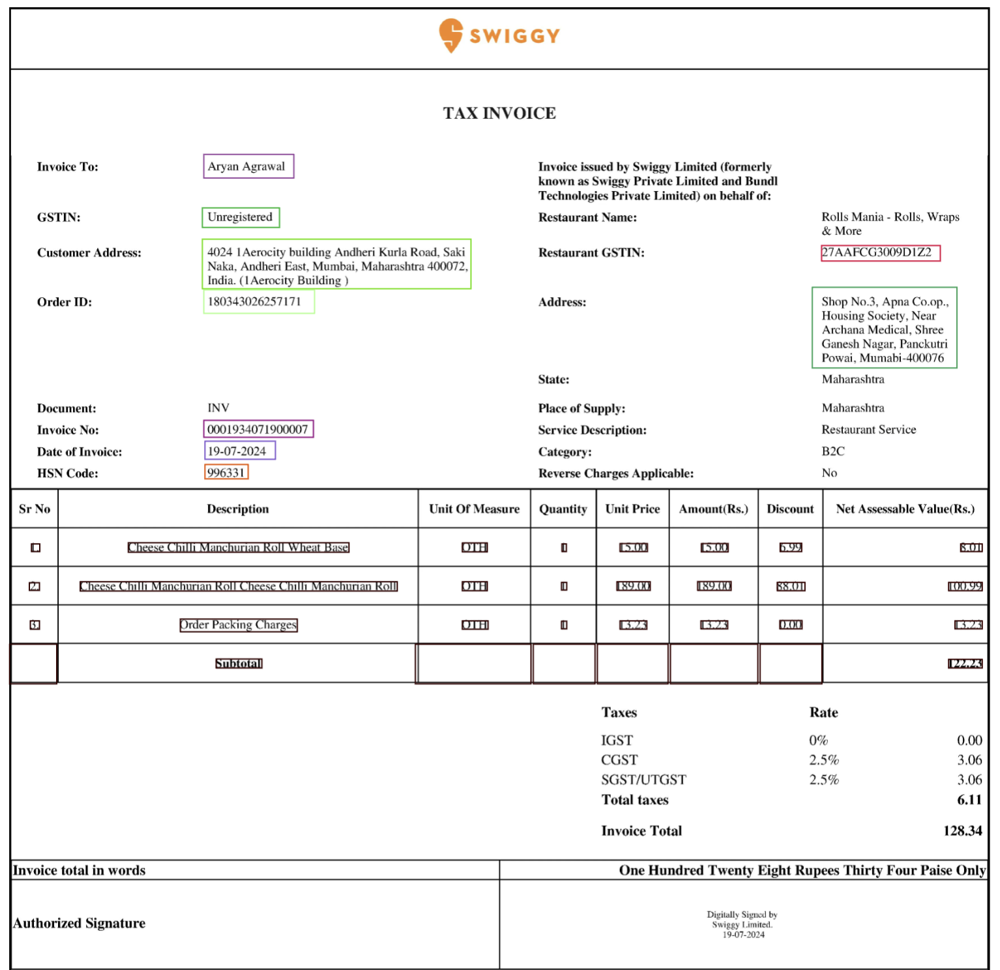
Task: Click the Taxes heading
Action: 619,713
